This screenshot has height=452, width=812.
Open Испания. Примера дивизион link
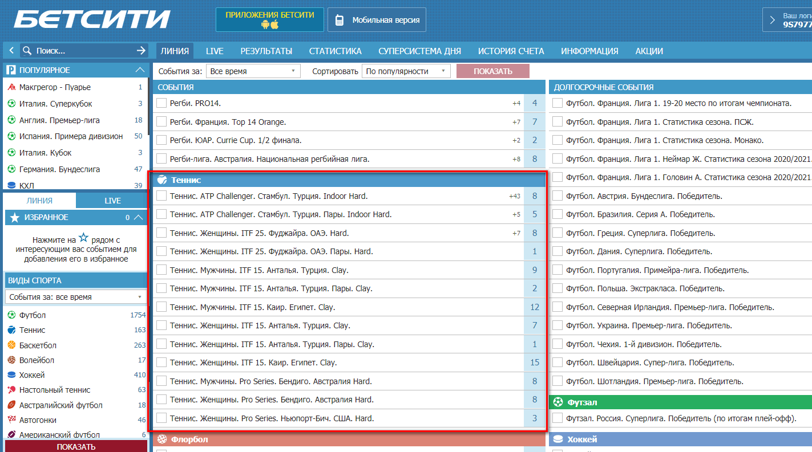(x=71, y=136)
